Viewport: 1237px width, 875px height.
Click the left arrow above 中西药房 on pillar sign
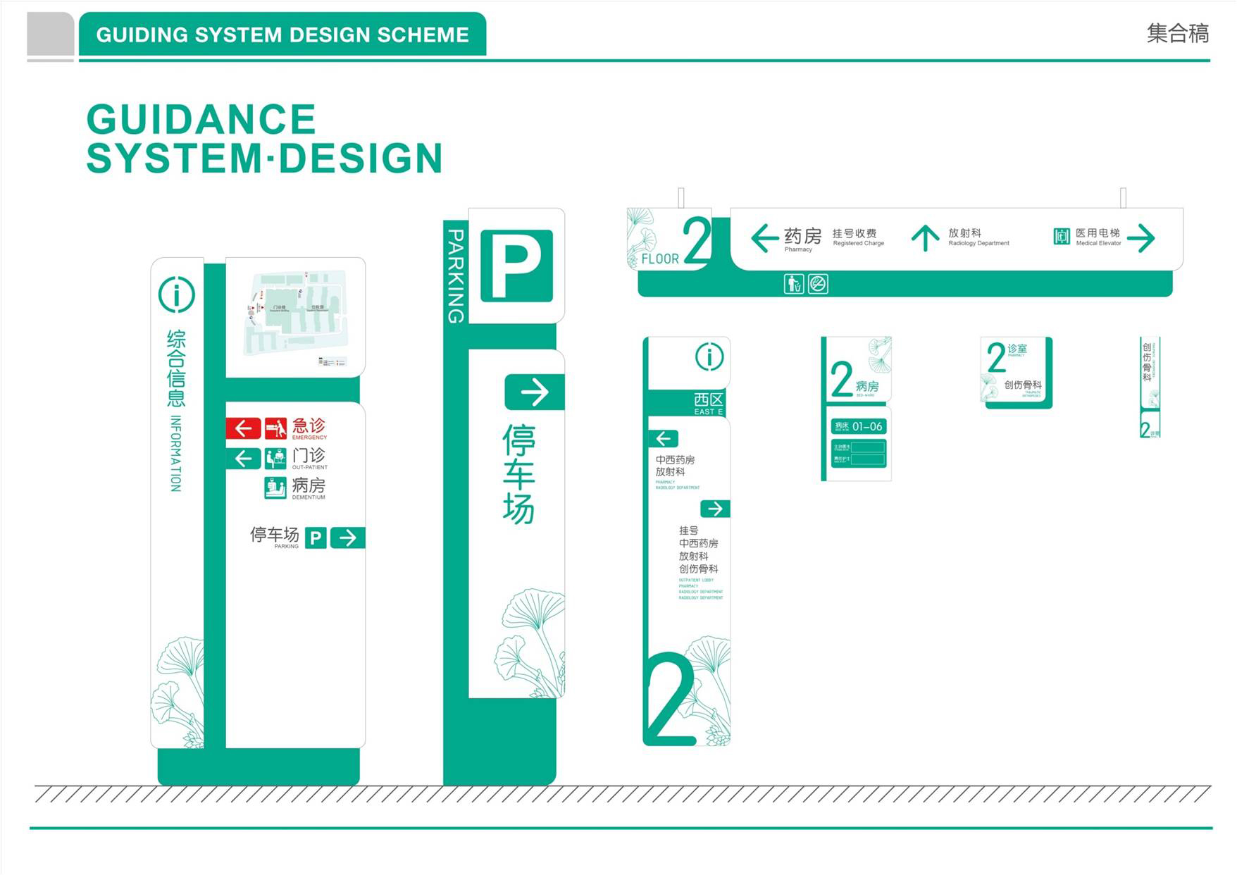(x=664, y=439)
